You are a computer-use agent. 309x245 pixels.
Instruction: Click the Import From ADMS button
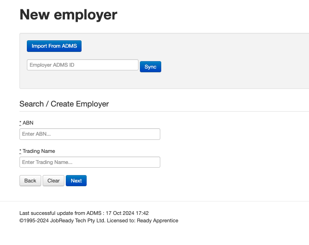[x=54, y=46]
